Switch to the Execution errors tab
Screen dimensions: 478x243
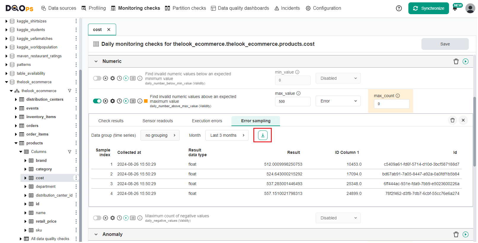point(207,121)
